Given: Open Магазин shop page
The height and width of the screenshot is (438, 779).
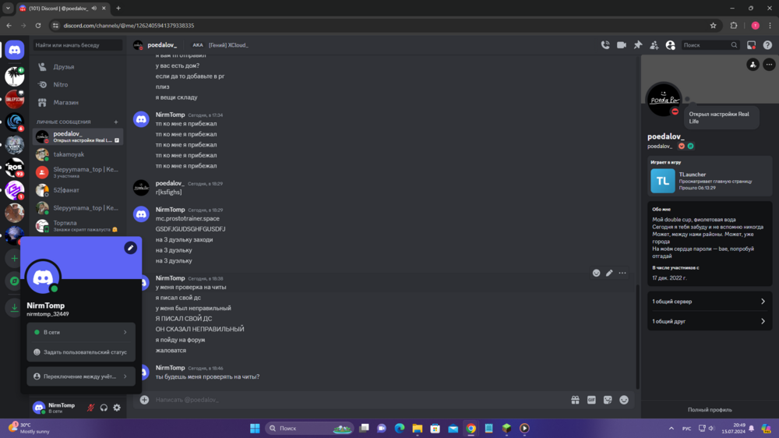Looking at the screenshot, I should (x=78, y=102).
